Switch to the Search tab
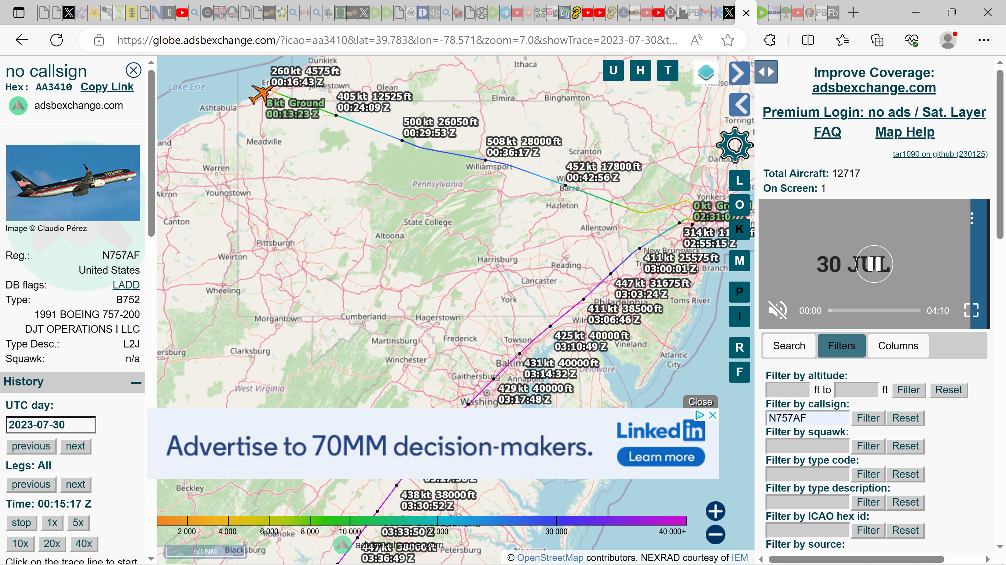The width and height of the screenshot is (1006, 565). (x=789, y=346)
